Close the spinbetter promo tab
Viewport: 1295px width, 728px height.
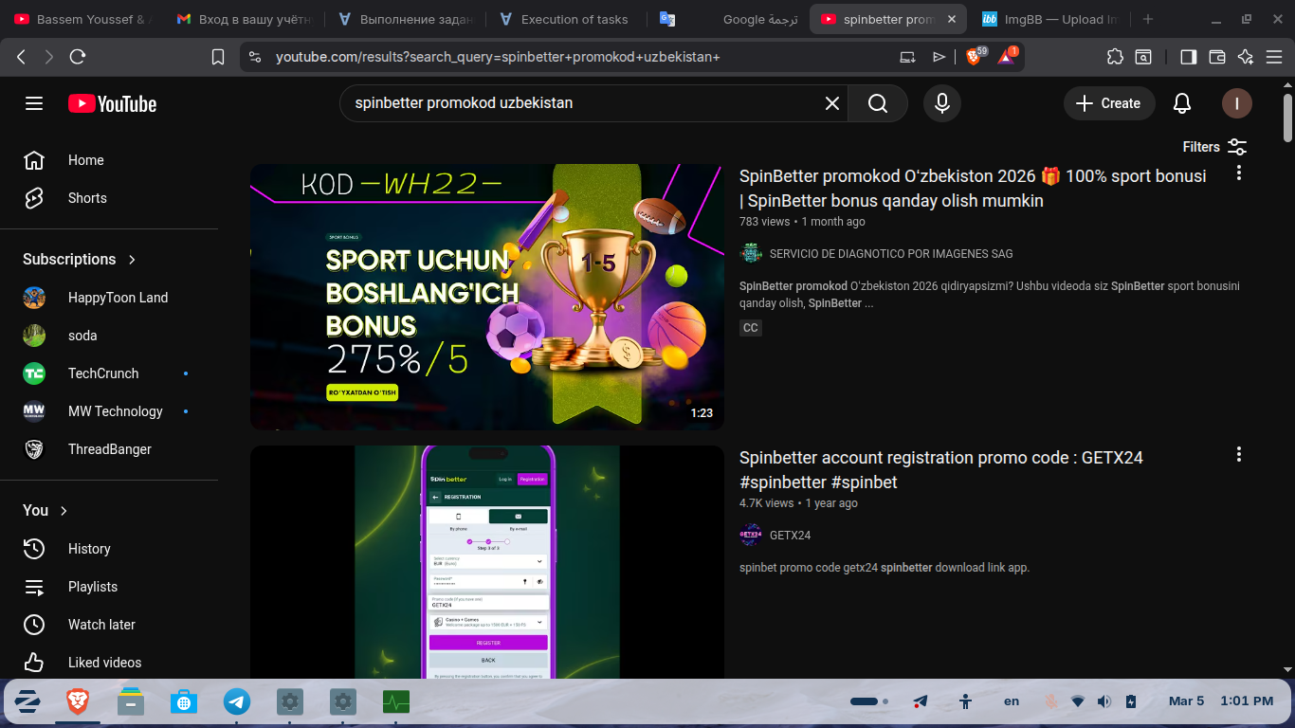952,19
